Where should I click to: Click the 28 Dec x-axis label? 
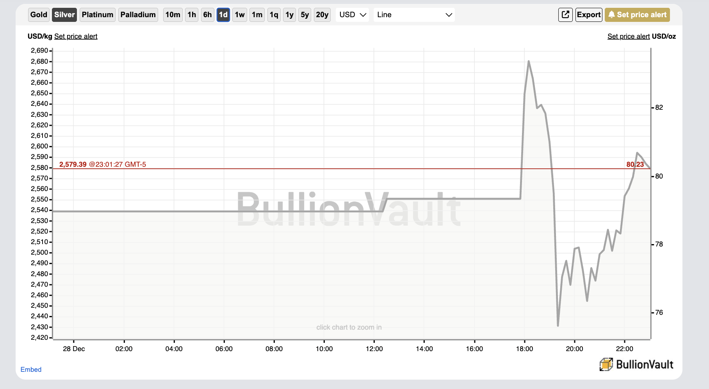coord(74,349)
